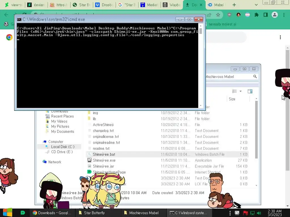Select My Videos in navigation pane
Screen dimensions: 290x217
coord(59,121)
